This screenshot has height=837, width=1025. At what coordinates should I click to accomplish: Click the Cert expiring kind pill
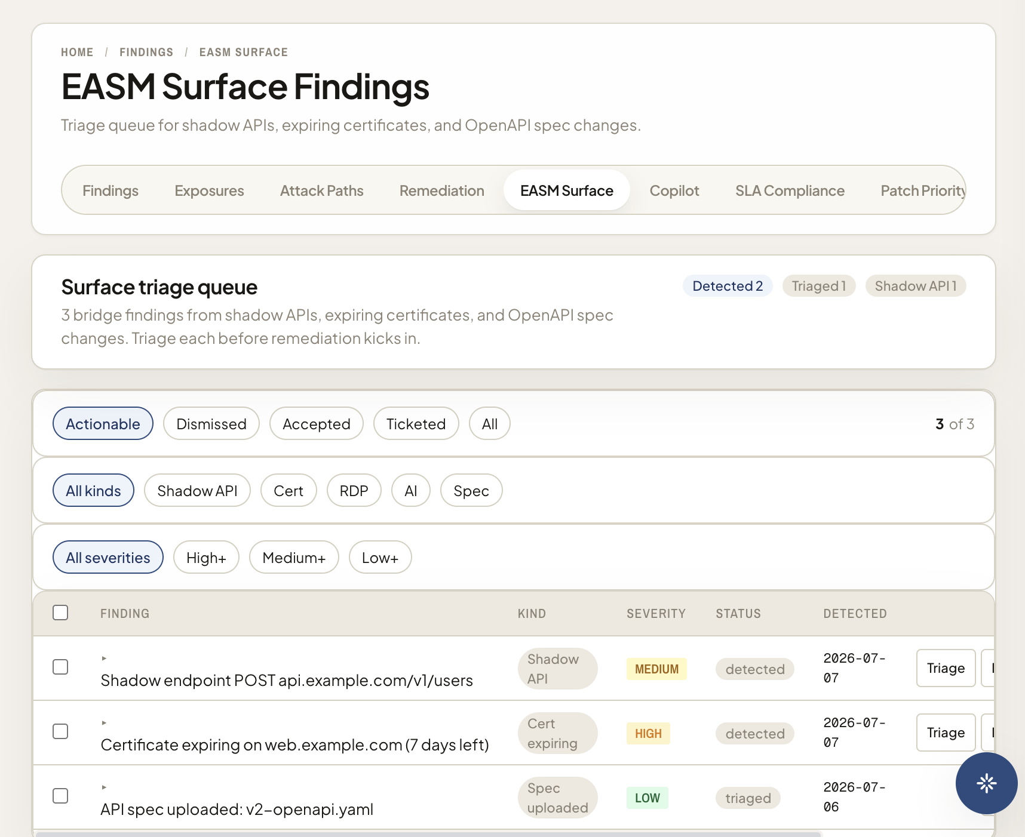pos(557,733)
